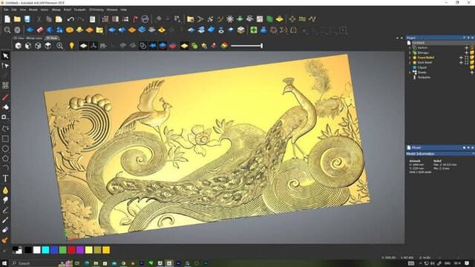Cut selection with the scissors icon
Image resolution: width=475 pixels, height=267 pixels.
point(39,19)
